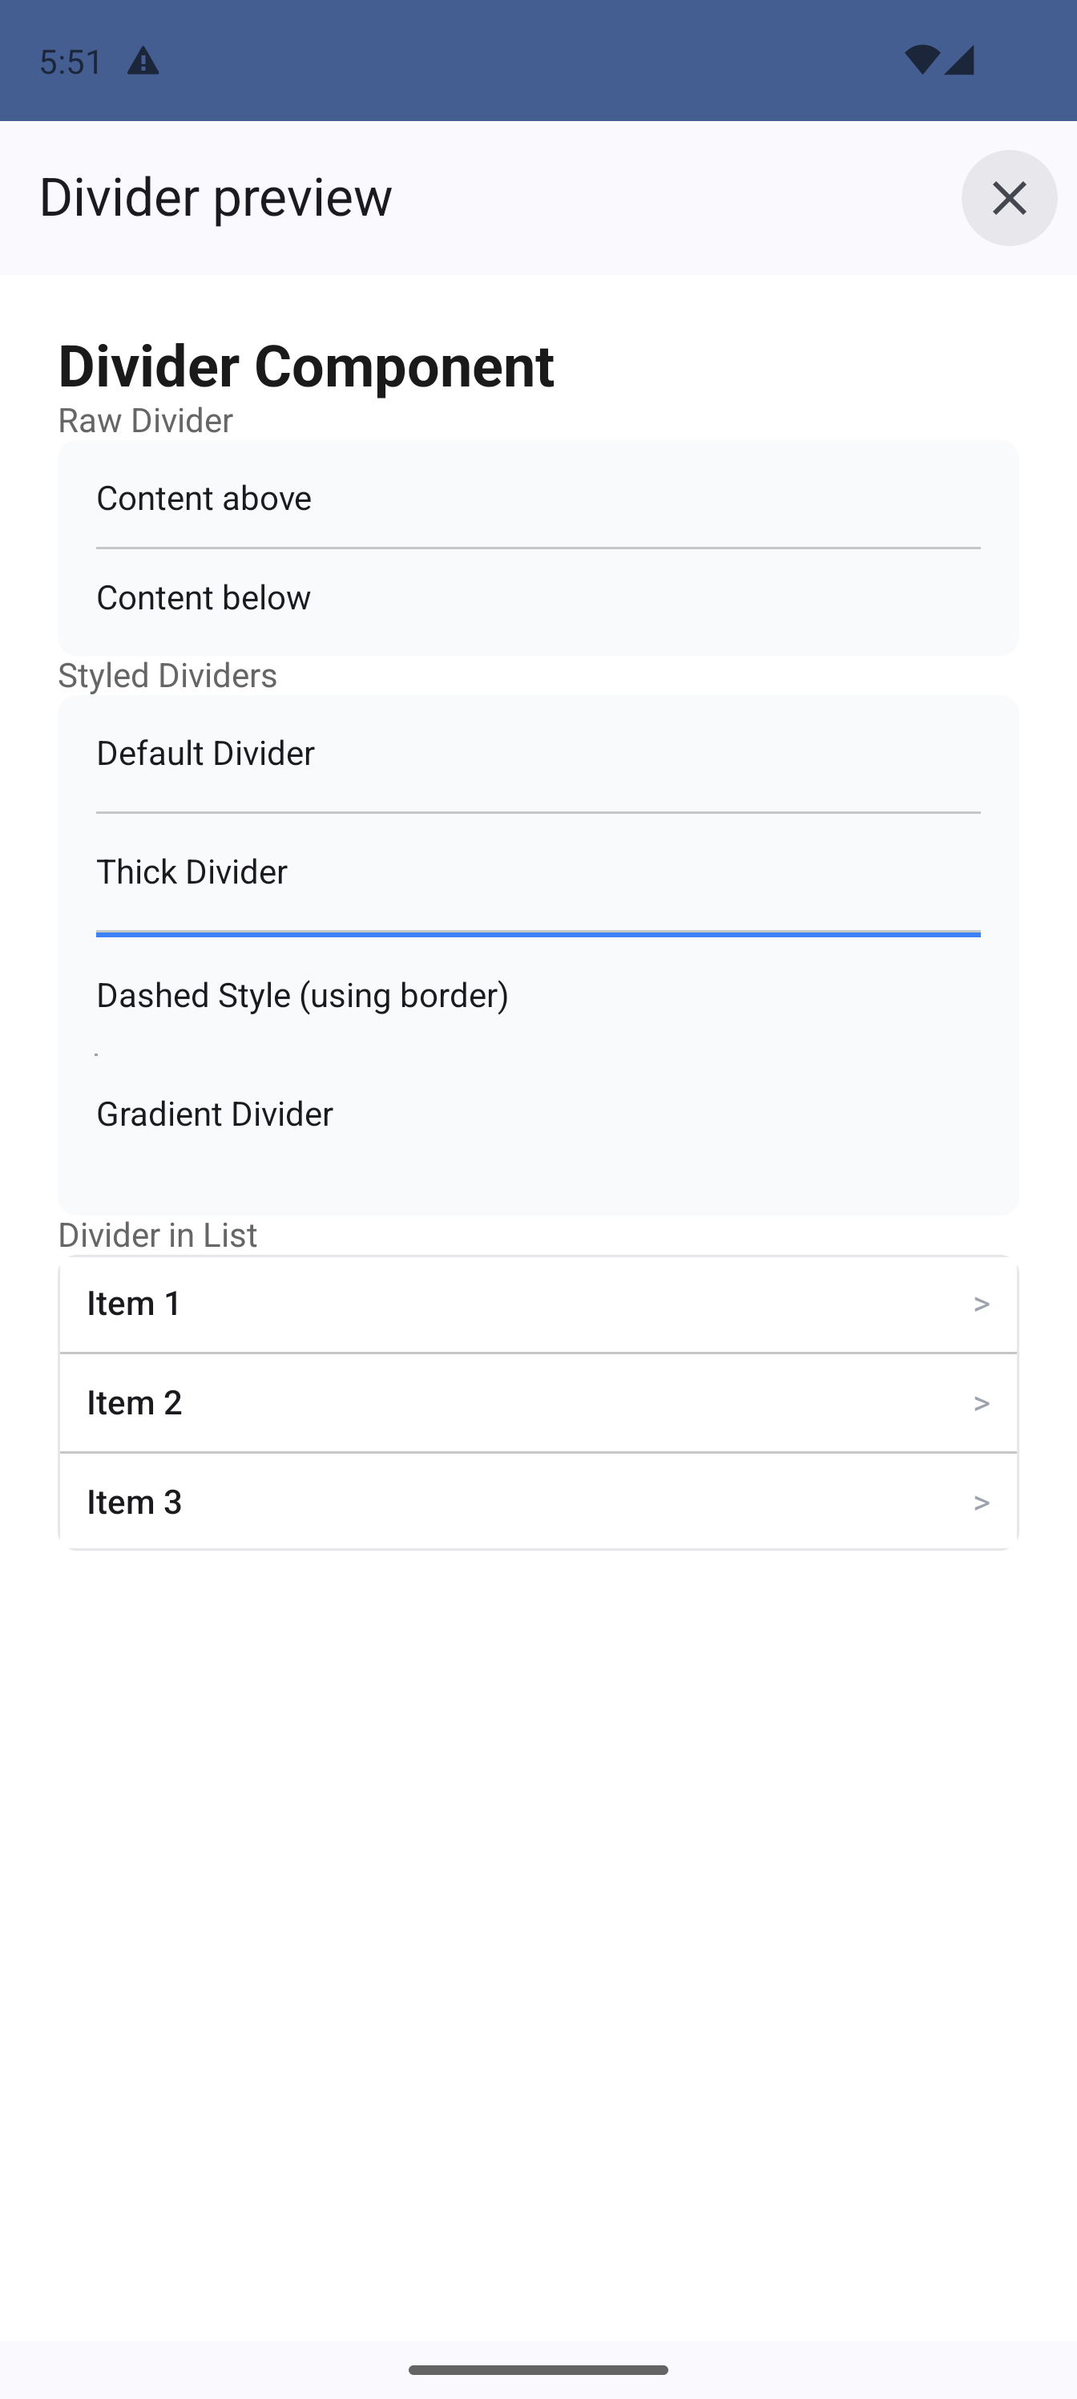Tap the Thick Divider label

pos(192,872)
